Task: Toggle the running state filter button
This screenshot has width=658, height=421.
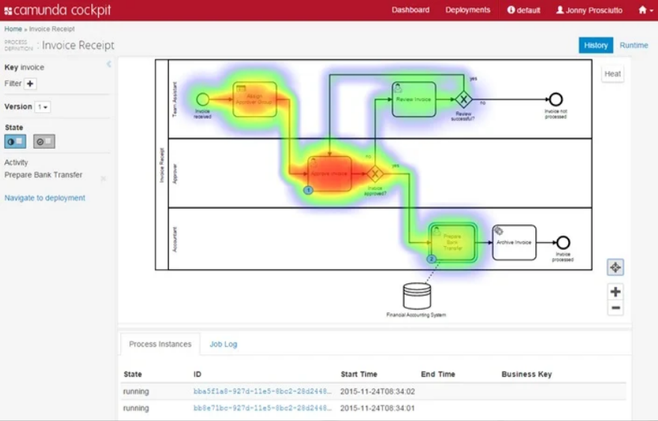Action: [x=15, y=141]
